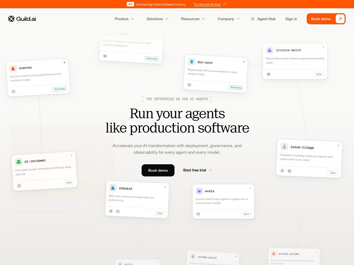Screen dimensions: 354x265
Task: Click schema-guard agent icon
Action: (193, 256)
